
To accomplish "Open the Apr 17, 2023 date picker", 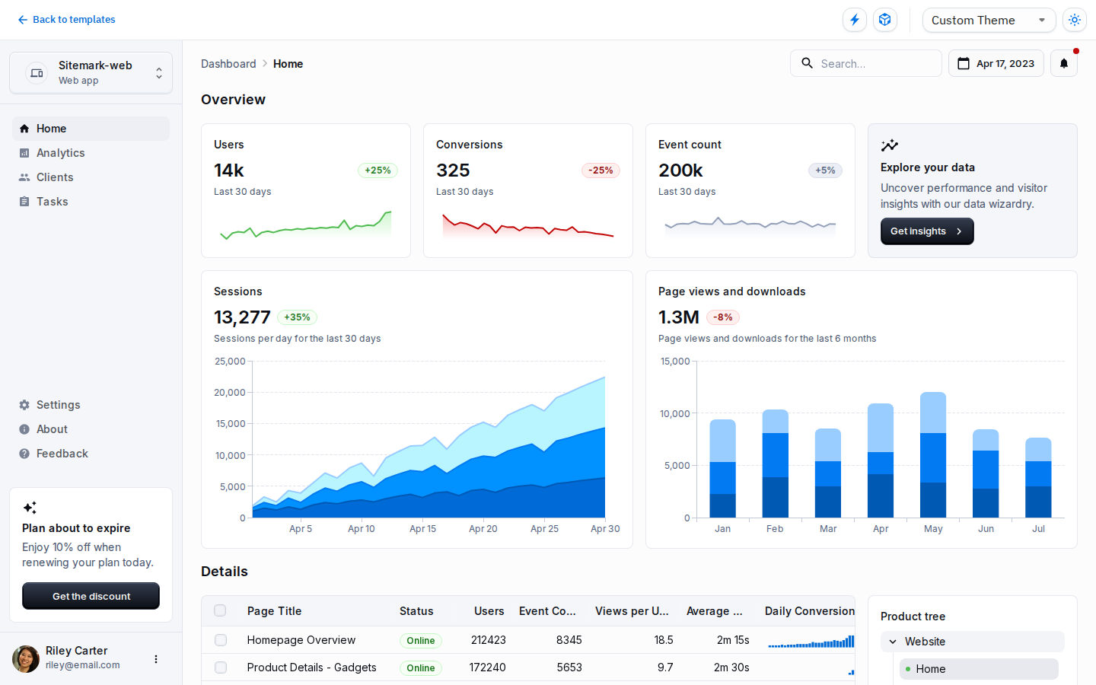I will coord(996,63).
